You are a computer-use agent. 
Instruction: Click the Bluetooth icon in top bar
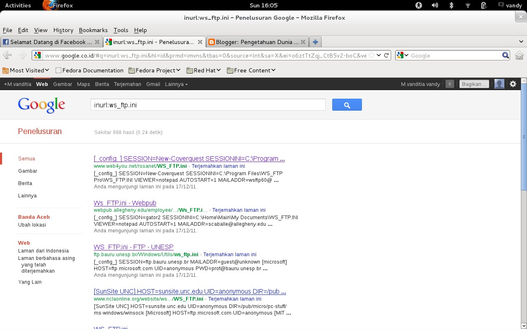451,5
